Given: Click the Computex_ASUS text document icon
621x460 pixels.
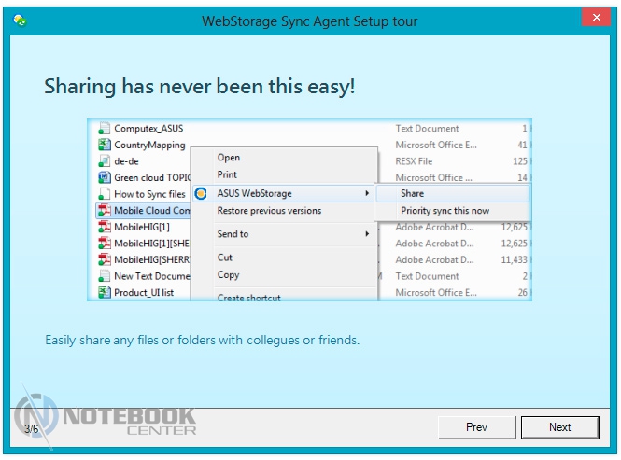Looking at the screenshot, I should 105,129.
